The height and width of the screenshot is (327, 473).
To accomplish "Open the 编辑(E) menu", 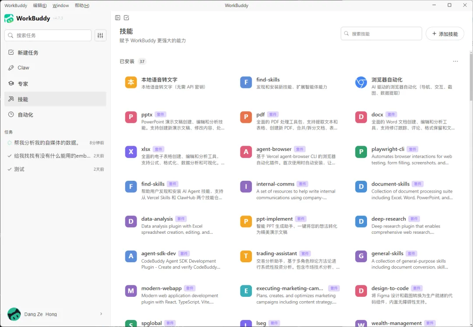I will 40,5.
